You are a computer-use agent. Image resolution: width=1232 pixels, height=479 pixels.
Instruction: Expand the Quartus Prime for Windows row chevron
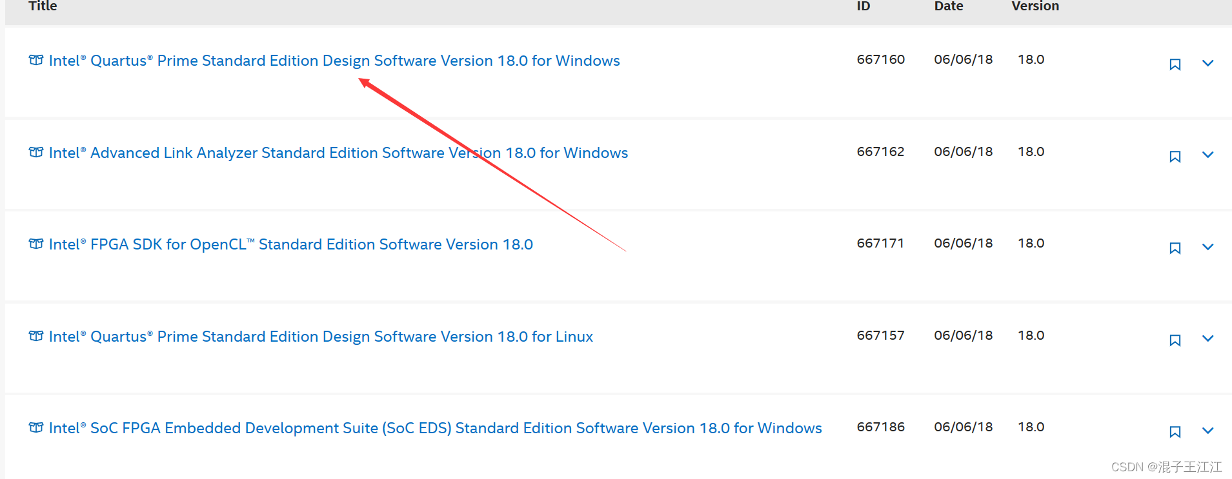tap(1208, 63)
